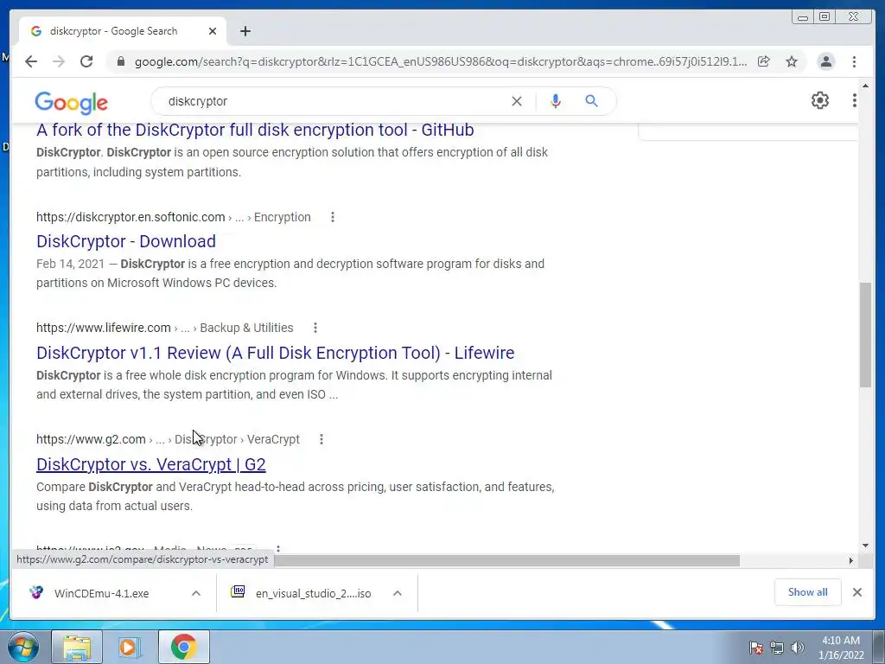Viewport: 885px width, 664px height.
Task: Open the downloaded WinCDEmu-4.1.exe
Action: point(102,593)
